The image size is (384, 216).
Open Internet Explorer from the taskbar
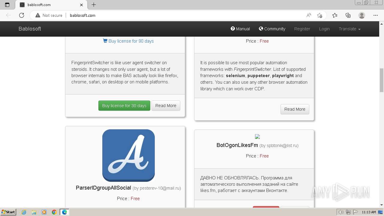click(x=24, y=212)
